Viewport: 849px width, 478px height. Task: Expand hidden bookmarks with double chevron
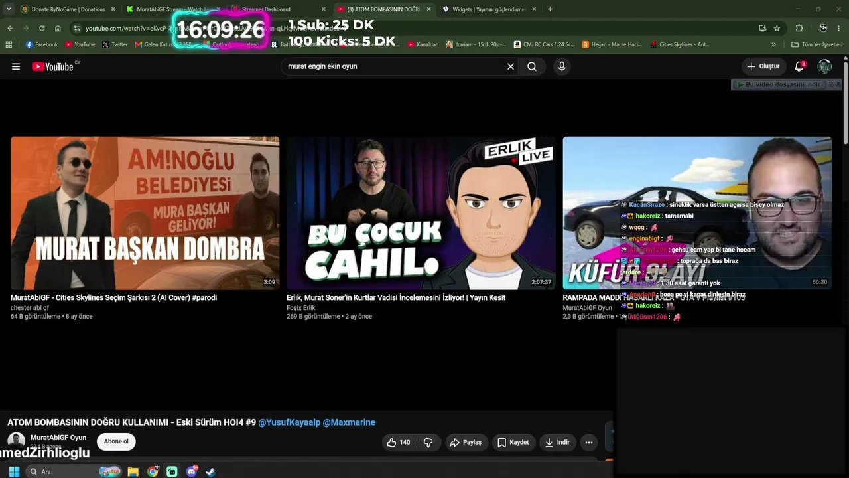tap(773, 44)
